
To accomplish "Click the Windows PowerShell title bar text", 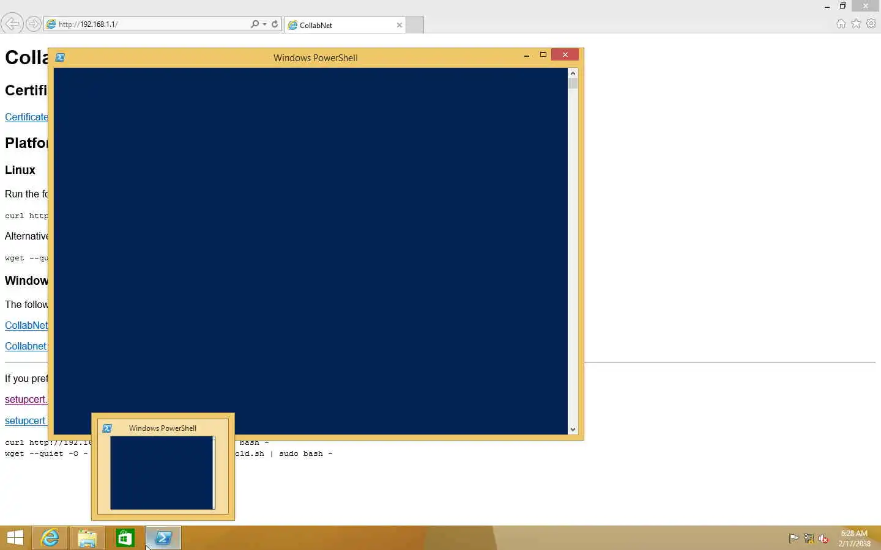I will (316, 57).
